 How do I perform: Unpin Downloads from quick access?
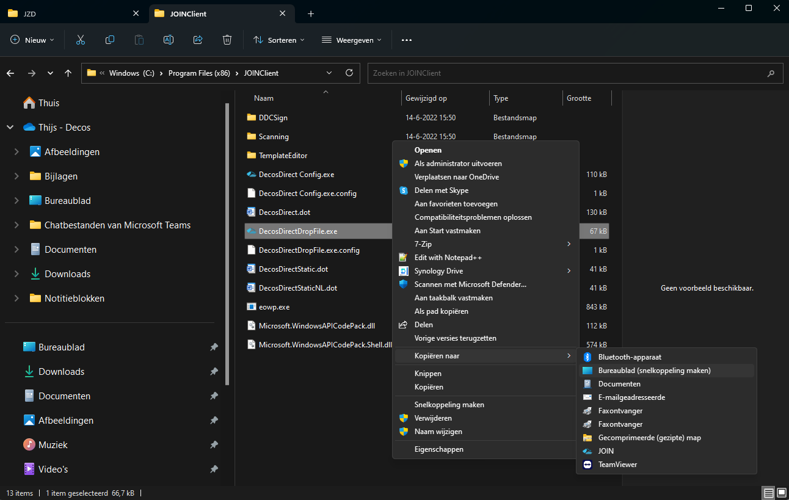(x=214, y=371)
